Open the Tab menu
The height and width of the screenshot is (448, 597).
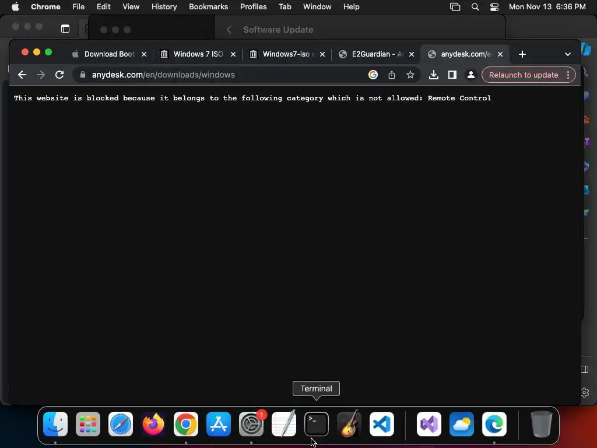pos(285,7)
